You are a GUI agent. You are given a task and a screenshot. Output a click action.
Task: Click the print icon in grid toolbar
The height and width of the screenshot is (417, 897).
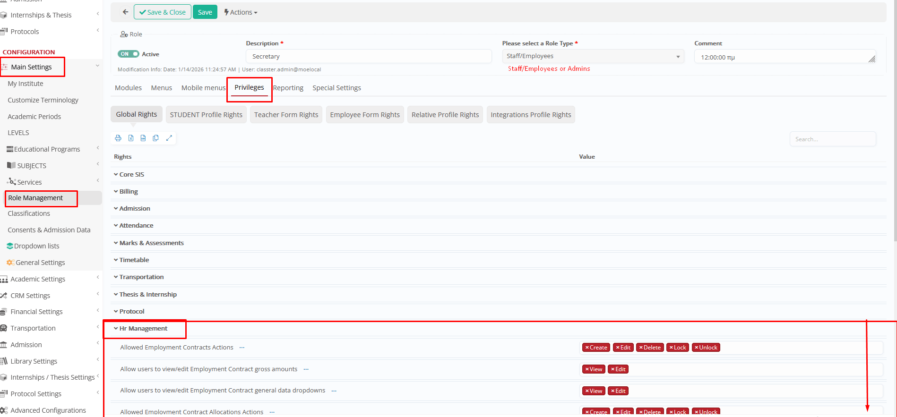(x=118, y=138)
